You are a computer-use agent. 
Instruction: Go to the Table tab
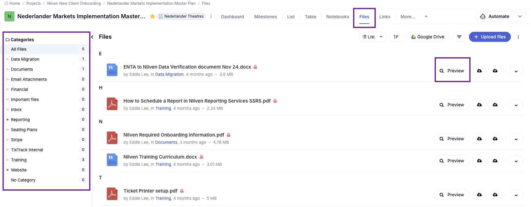click(x=311, y=17)
